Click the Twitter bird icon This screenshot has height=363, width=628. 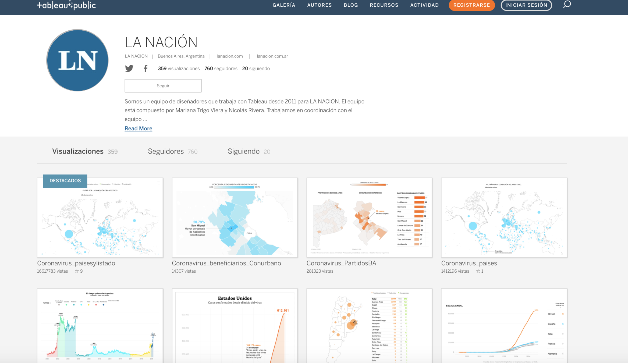pos(129,68)
